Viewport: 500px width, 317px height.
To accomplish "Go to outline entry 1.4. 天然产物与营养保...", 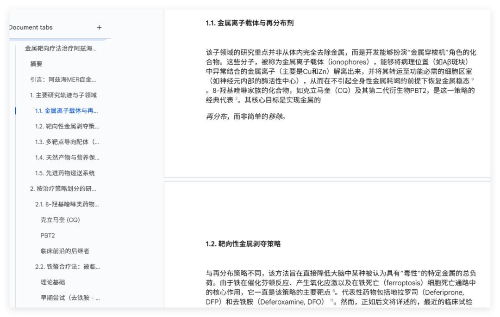I will [x=67, y=158].
